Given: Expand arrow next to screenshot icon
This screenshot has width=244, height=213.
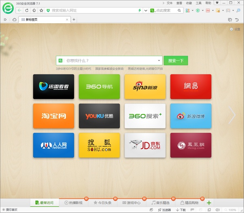Looking at the screenshot, I should (223, 11).
